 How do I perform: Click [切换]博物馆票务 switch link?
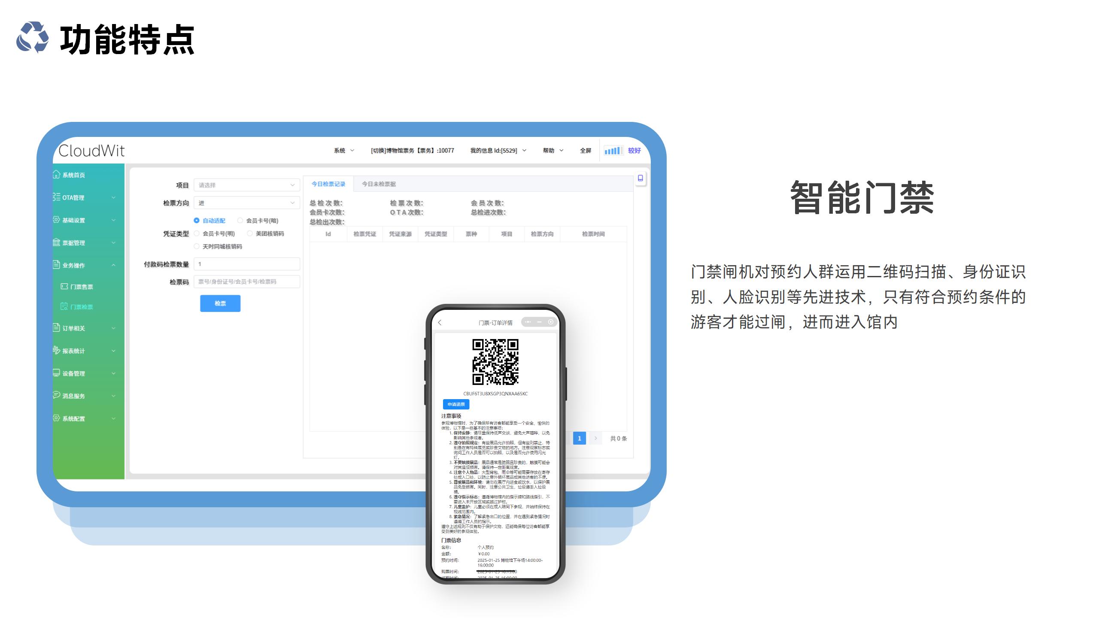tap(412, 151)
